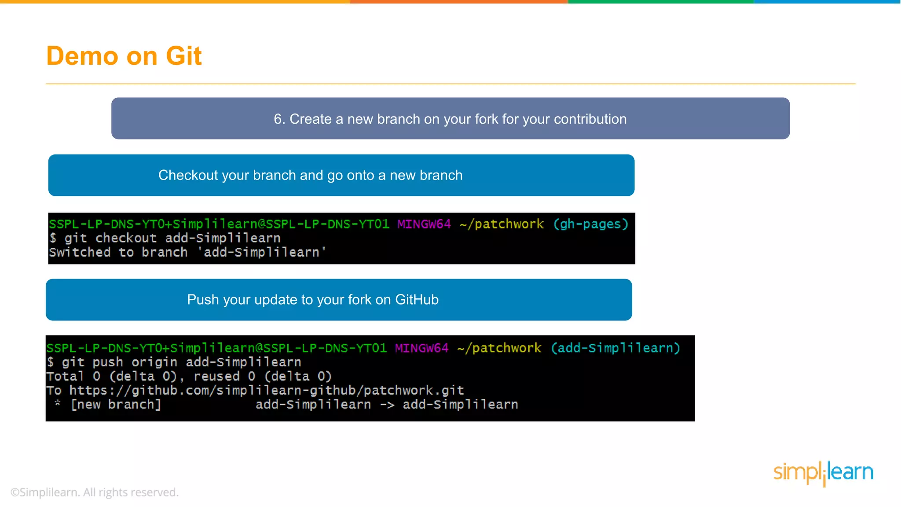Click the 'Total 0 (delta 0), reused 0' line
Image resolution: width=901 pixels, height=507 pixels.
click(189, 376)
